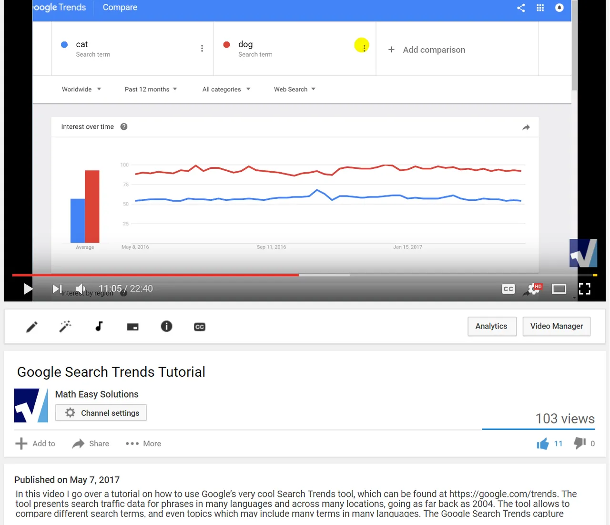Share this video
This screenshot has width=610, height=525.
click(x=91, y=443)
